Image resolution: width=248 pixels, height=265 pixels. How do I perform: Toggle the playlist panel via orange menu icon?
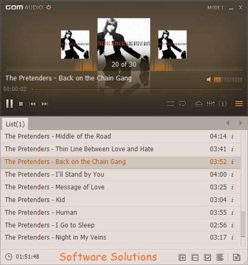(x=239, y=104)
